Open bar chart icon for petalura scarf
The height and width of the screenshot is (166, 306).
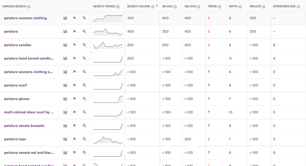(65, 85)
